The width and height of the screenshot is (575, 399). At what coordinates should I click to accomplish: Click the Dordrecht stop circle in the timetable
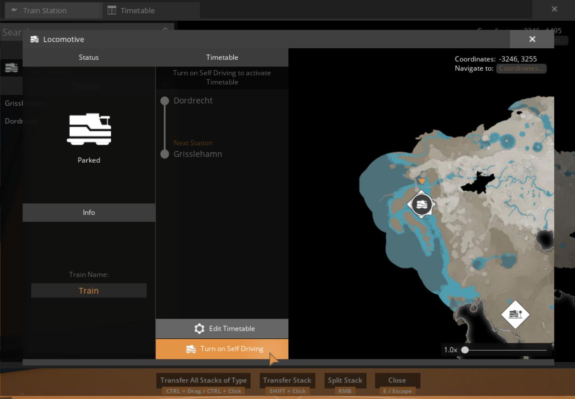tap(164, 101)
